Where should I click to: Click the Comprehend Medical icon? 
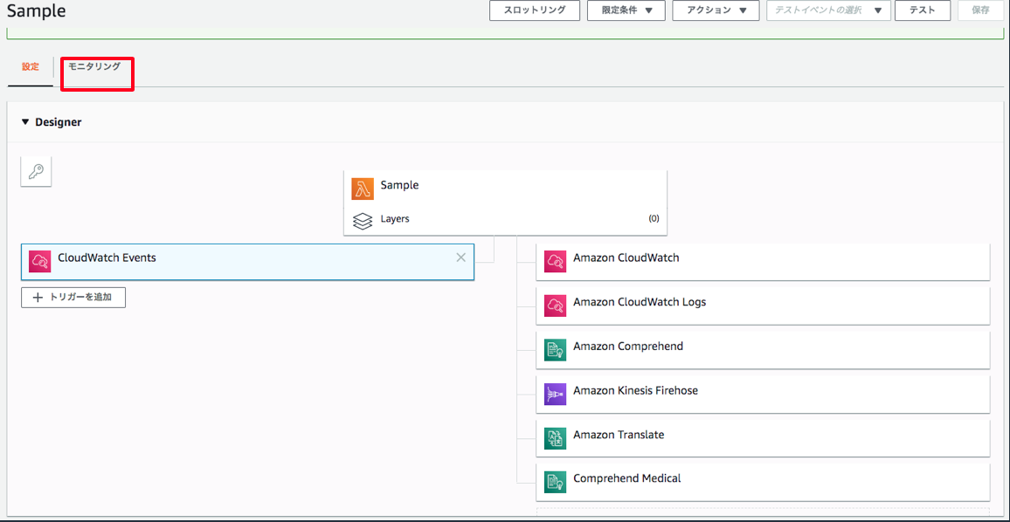[555, 482]
